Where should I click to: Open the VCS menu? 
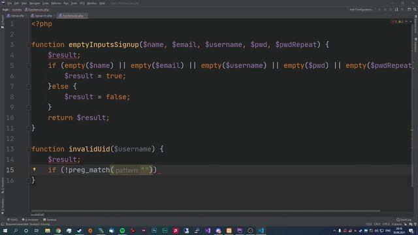coord(82,3)
